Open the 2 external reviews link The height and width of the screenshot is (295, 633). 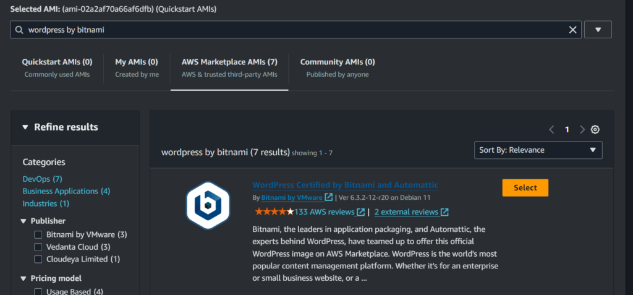pyautogui.click(x=406, y=212)
